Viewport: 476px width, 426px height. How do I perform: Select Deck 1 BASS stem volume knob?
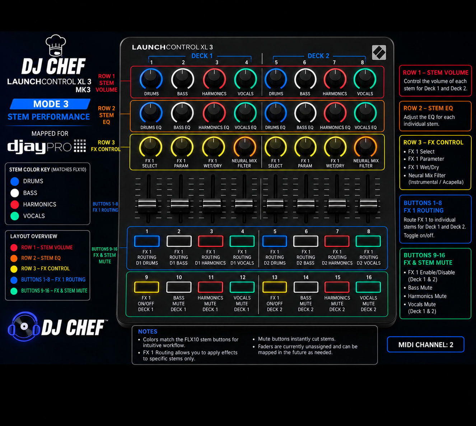[182, 79]
